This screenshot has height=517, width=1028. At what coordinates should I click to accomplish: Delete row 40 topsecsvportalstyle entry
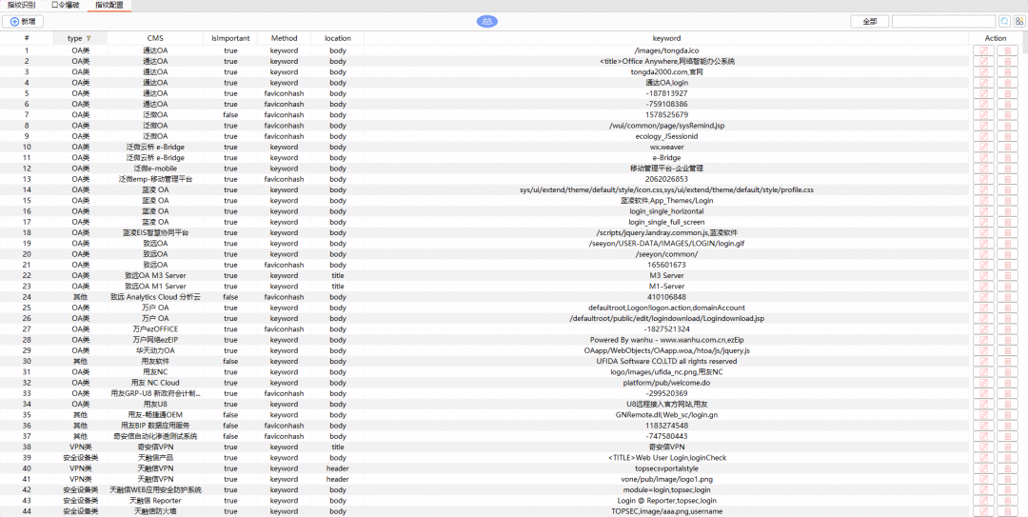pos(1008,468)
